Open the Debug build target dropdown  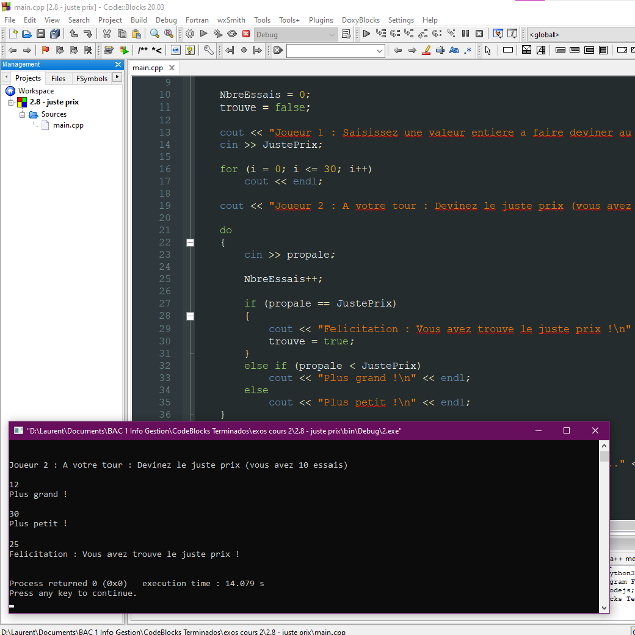[x=296, y=34]
